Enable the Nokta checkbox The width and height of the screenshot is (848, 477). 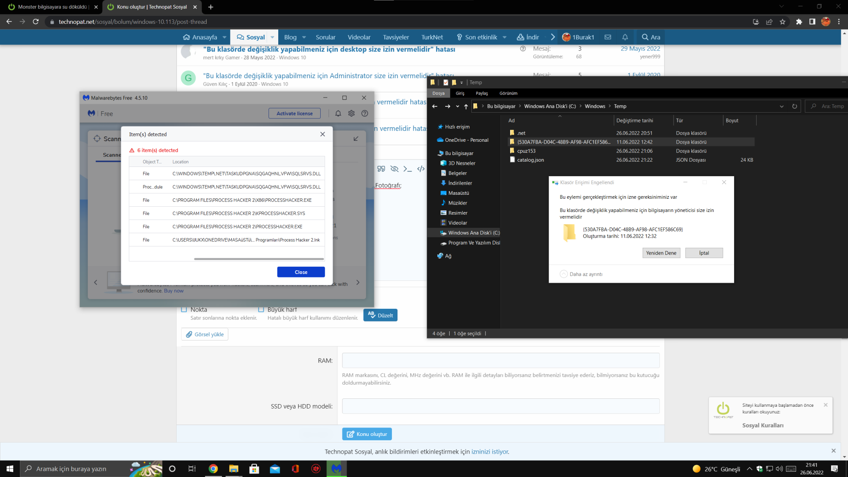(x=184, y=310)
